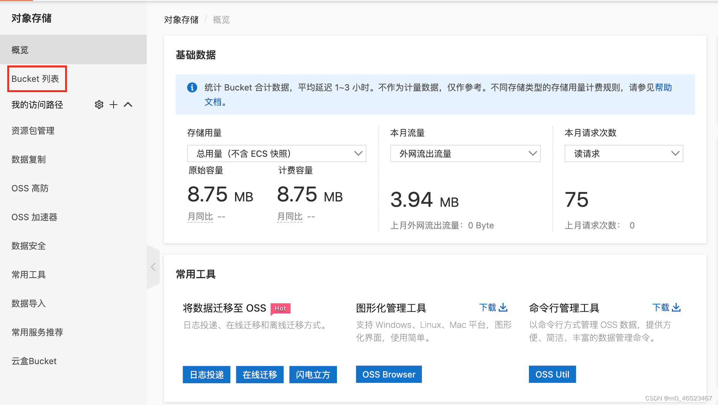Open OSS 加速器 in the sidebar

click(x=34, y=217)
